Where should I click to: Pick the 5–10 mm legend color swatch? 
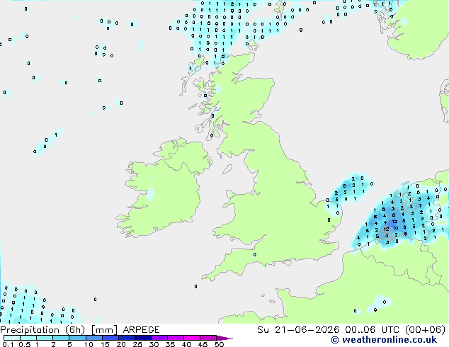pos(77,338)
